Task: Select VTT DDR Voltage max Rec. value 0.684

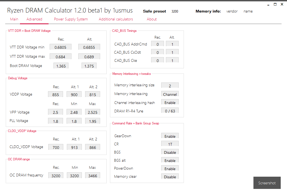Action: coord(60,56)
